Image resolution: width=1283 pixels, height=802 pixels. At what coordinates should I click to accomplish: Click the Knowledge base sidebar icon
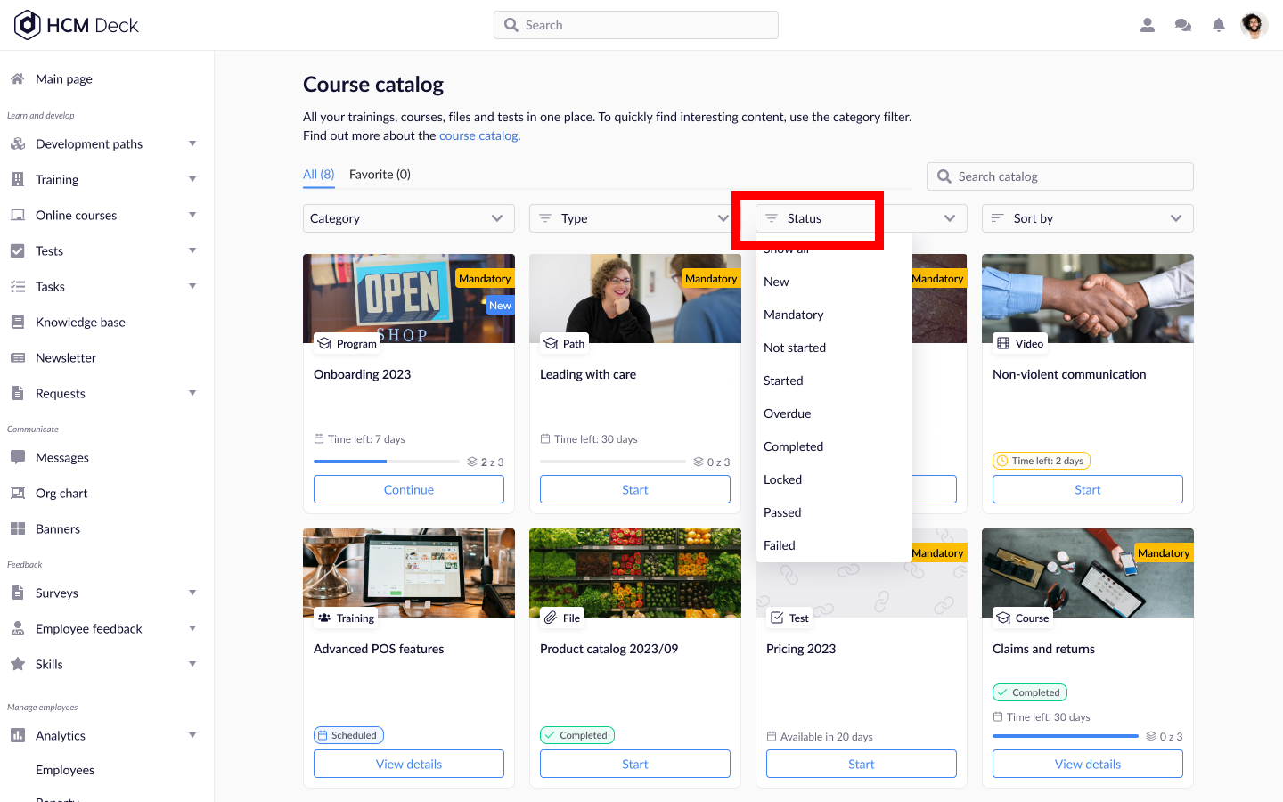pyautogui.click(x=18, y=322)
